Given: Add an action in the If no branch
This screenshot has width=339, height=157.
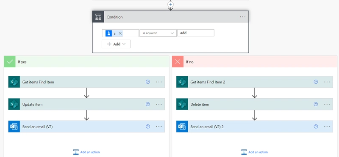Looking at the screenshot, I should click(255, 152).
